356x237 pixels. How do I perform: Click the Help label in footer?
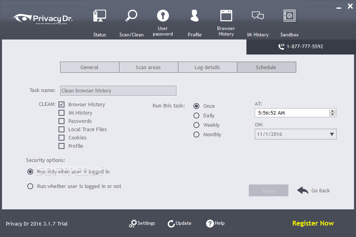pos(220,223)
